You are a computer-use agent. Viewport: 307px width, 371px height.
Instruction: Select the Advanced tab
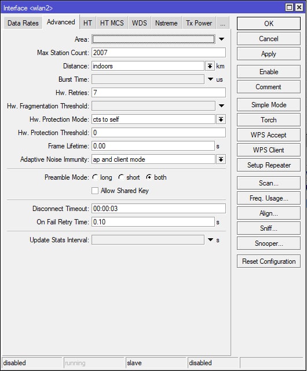(x=61, y=22)
